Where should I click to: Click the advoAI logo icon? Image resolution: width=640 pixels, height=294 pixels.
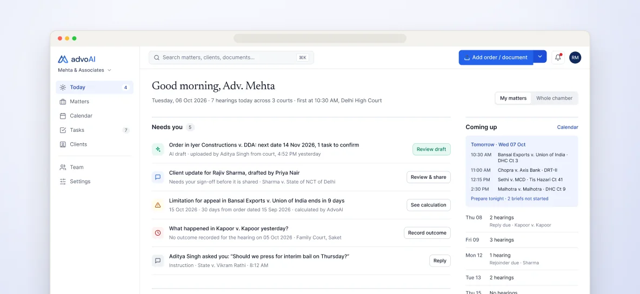click(63, 59)
